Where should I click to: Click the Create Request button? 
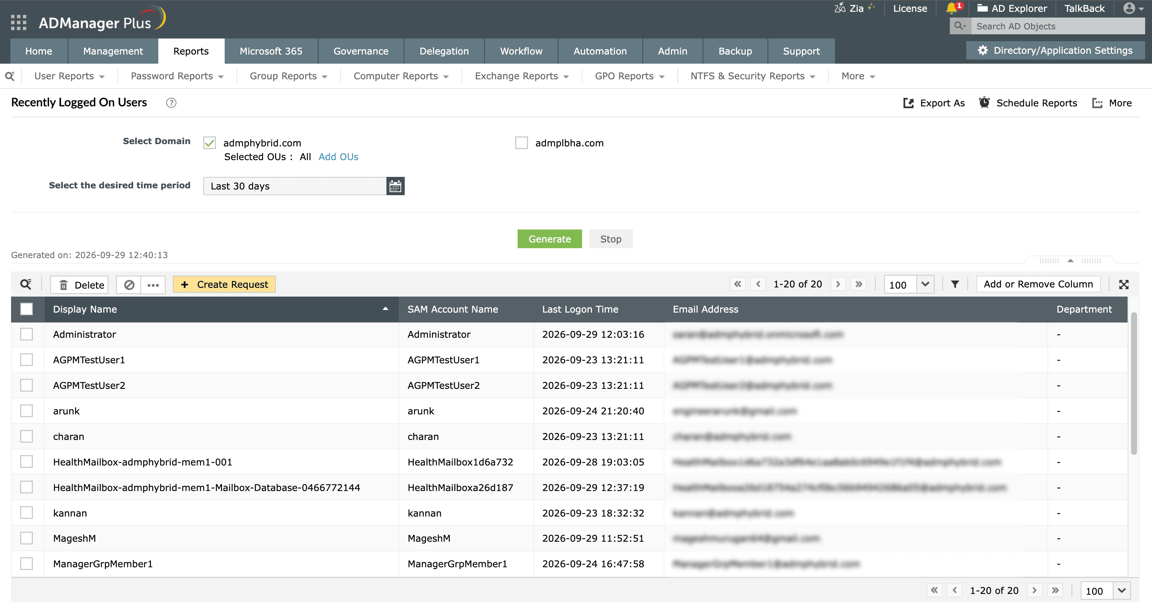point(224,285)
